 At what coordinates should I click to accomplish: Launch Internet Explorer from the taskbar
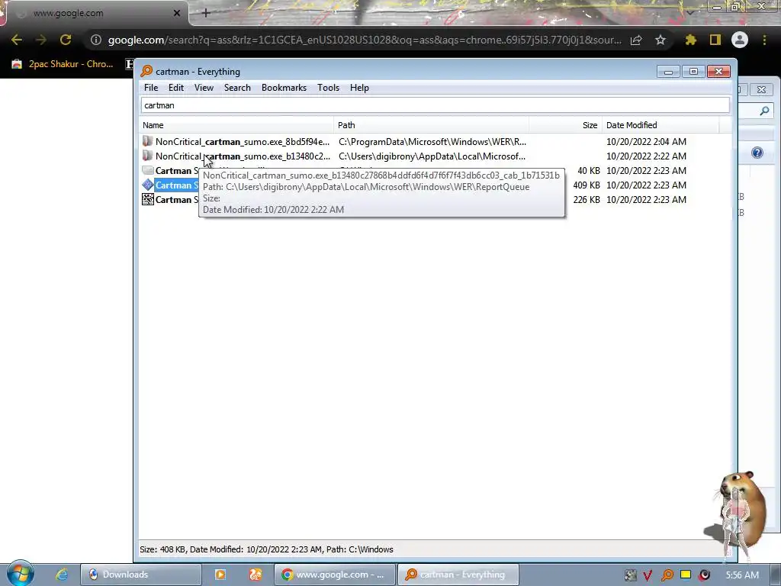pyautogui.click(x=62, y=575)
